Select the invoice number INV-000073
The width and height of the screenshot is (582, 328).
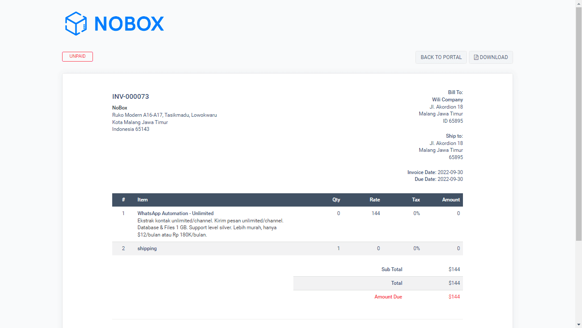131,97
